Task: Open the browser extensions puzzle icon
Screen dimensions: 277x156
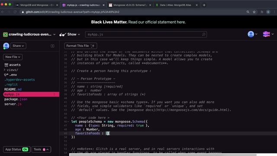Action: pos(262,12)
